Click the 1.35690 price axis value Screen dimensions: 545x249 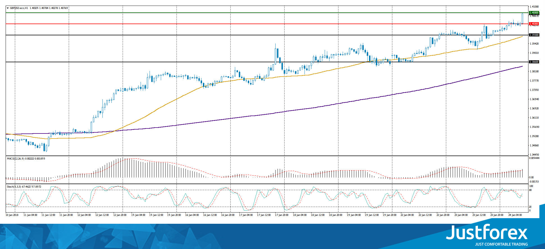click(534, 127)
